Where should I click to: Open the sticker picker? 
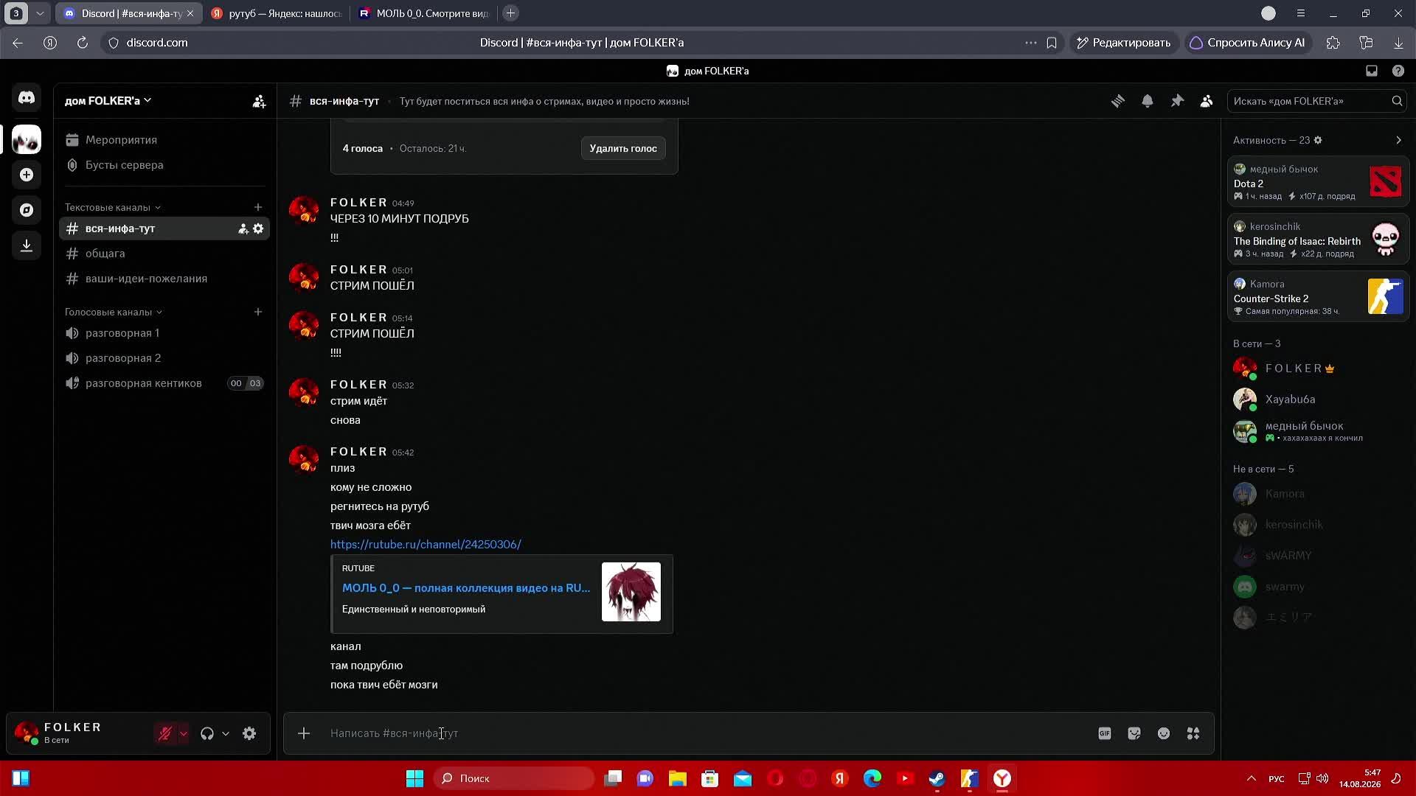coord(1134,733)
